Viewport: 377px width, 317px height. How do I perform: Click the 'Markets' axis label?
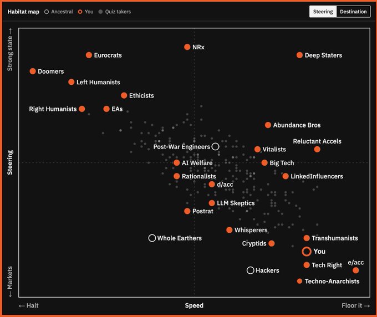(10, 282)
